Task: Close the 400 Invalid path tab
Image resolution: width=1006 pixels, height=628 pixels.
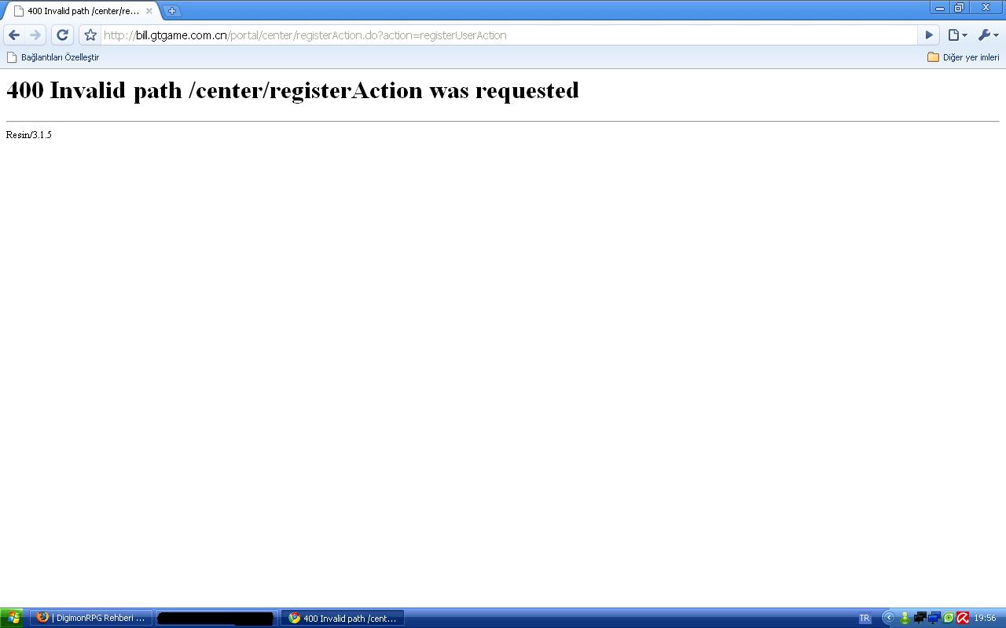Action: pos(149,11)
